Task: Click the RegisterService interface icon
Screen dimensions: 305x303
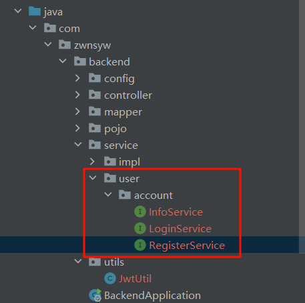Action: click(140, 245)
